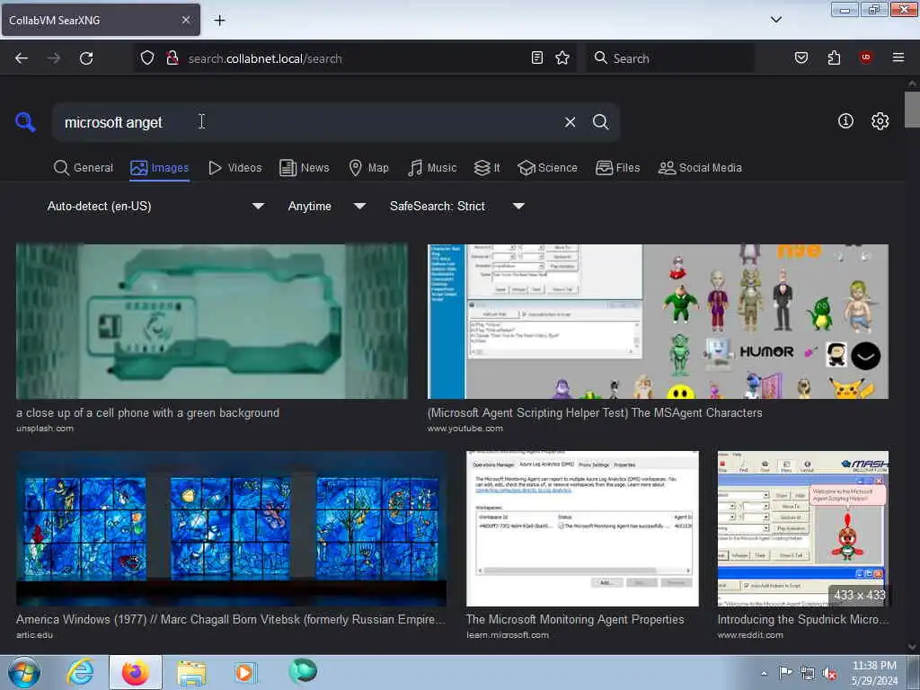Open the Extensions puzzle icon

834,57
